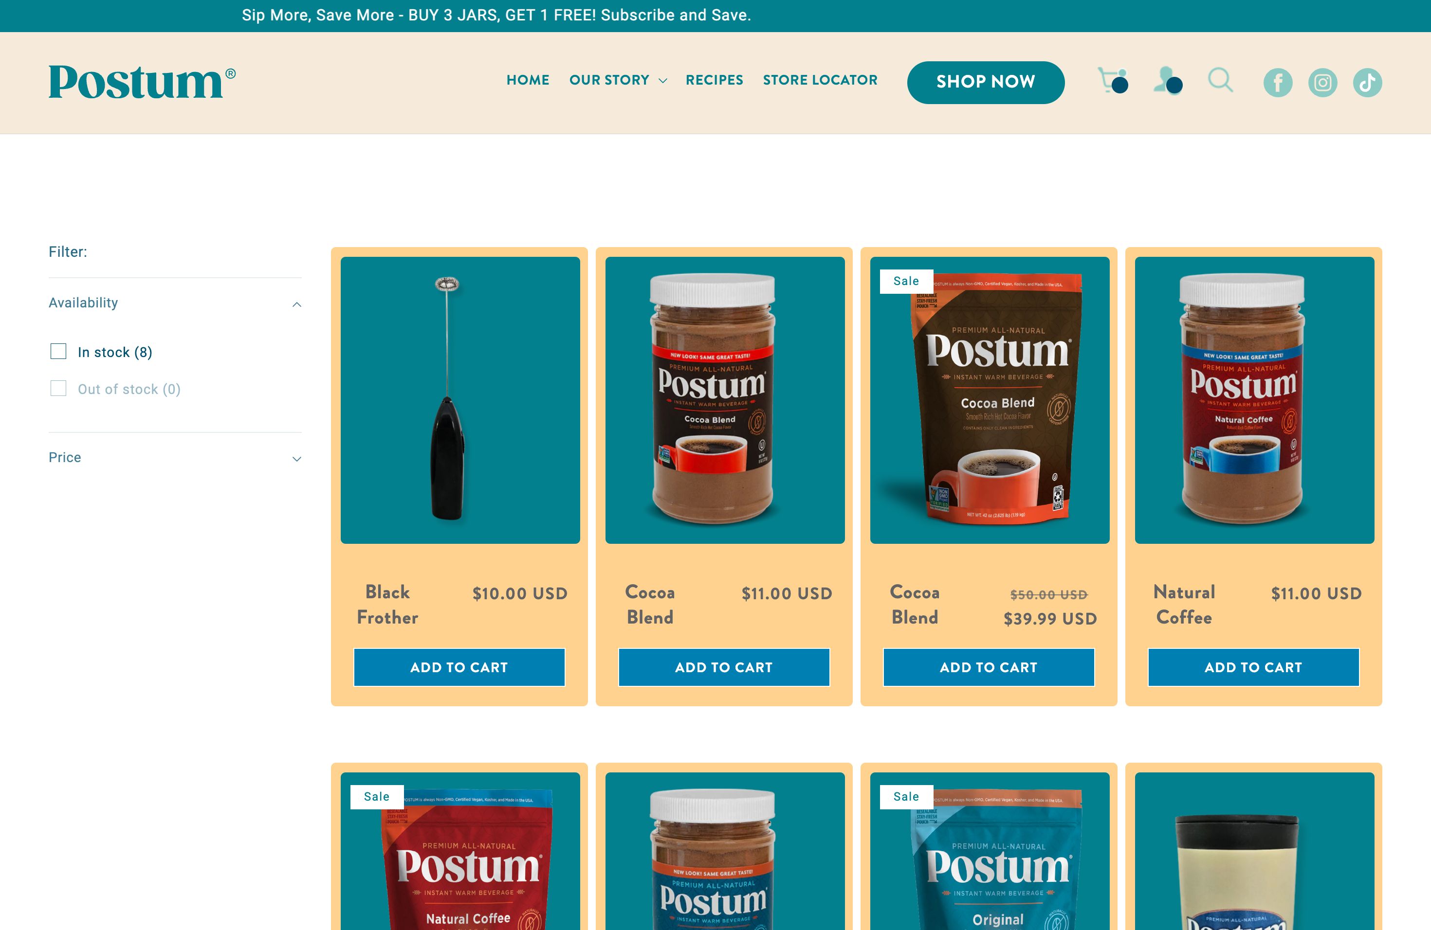1431x930 pixels.
Task: Open the Our Story dropdown menu
Action: 618,80
